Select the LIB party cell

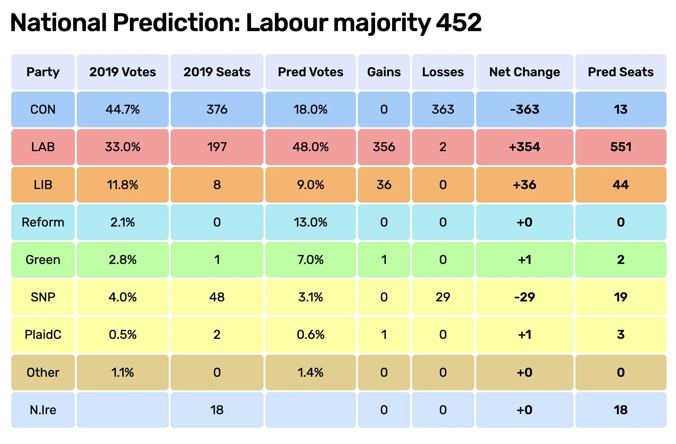[43, 185]
